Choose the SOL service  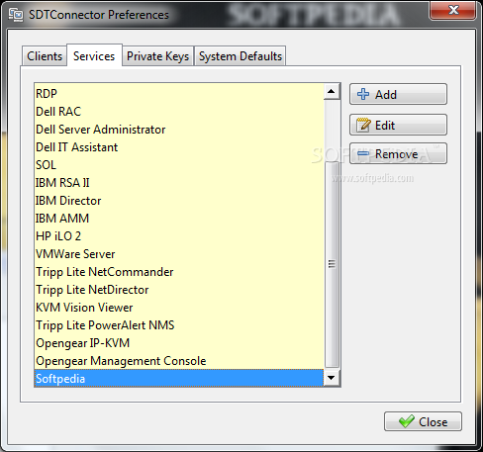coord(179,165)
